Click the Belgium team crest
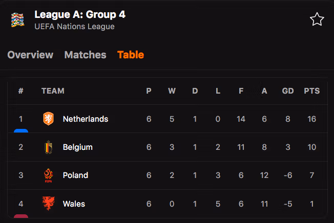Image resolution: width=334 pixels, height=223 pixels. click(48, 147)
